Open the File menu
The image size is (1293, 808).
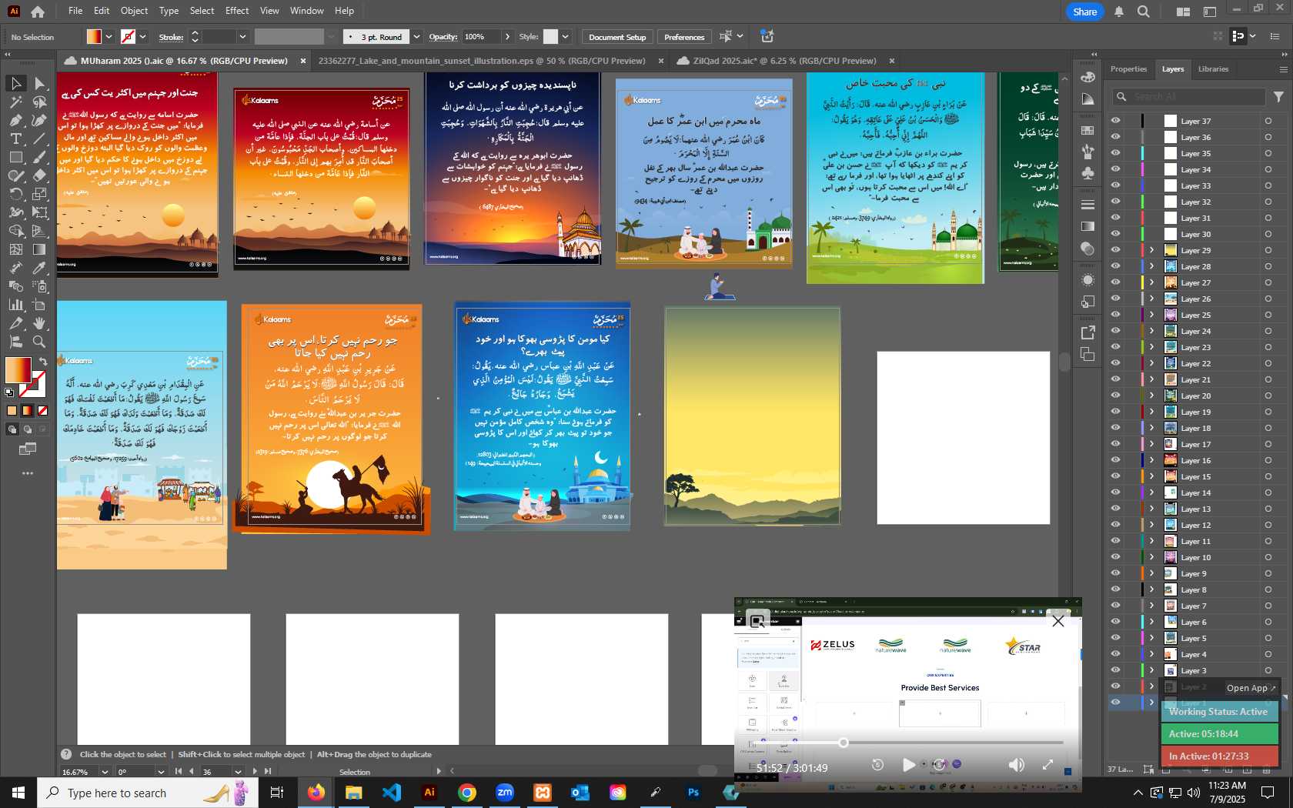(75, 11)
